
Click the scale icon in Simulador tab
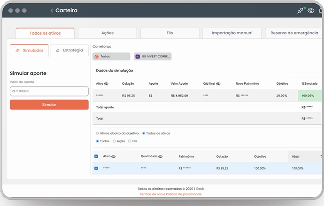[x=17, y=51]
